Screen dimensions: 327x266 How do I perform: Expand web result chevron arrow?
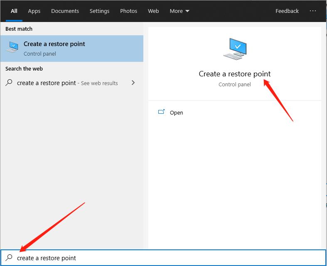[133, 83]
